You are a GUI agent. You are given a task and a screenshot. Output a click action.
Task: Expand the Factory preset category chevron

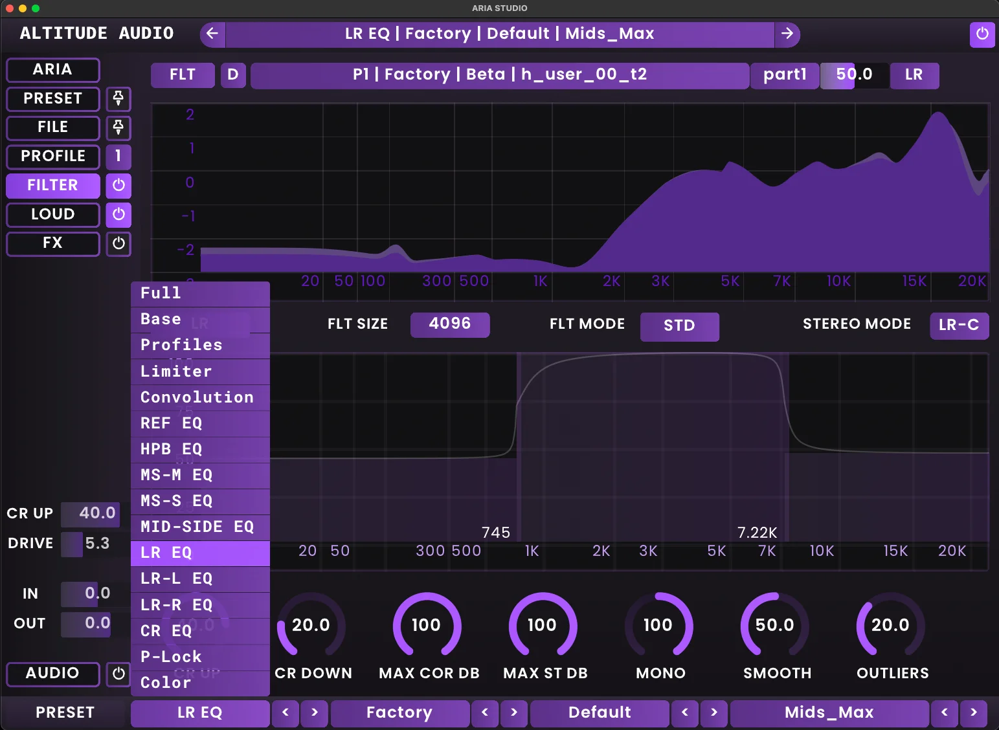click(x=513, y=713)
